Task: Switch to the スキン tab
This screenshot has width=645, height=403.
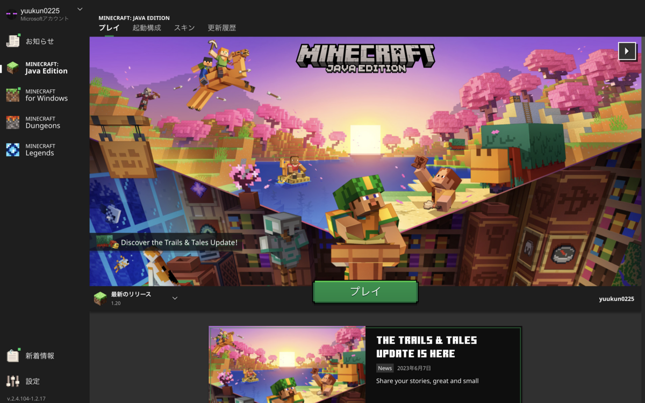Action: click(x=184, y=28)
